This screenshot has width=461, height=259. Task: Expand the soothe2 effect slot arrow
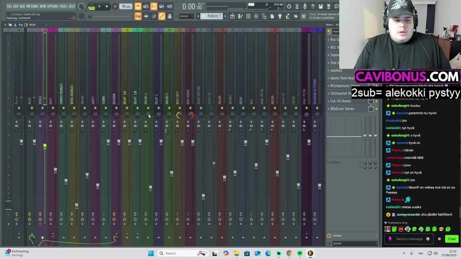point(328,71)
